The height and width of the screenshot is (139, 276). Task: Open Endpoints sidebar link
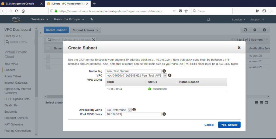click(11, 112)
